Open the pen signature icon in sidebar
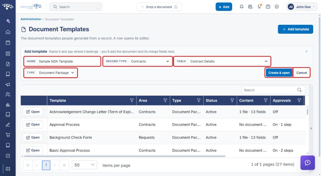The width and height of the screenshot is (321, 176). [x=8, y=125]
